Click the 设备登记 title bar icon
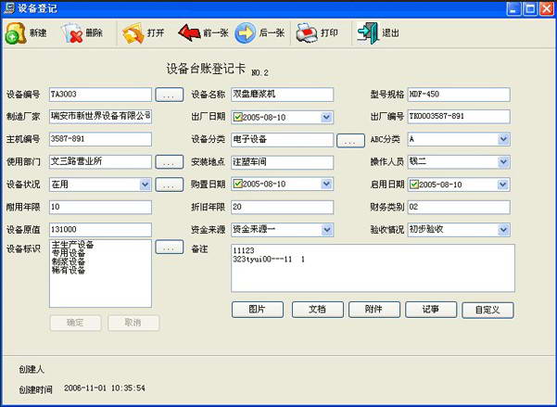Image resolution: width=557 pixels, height=407 pixels. [9, 7]
